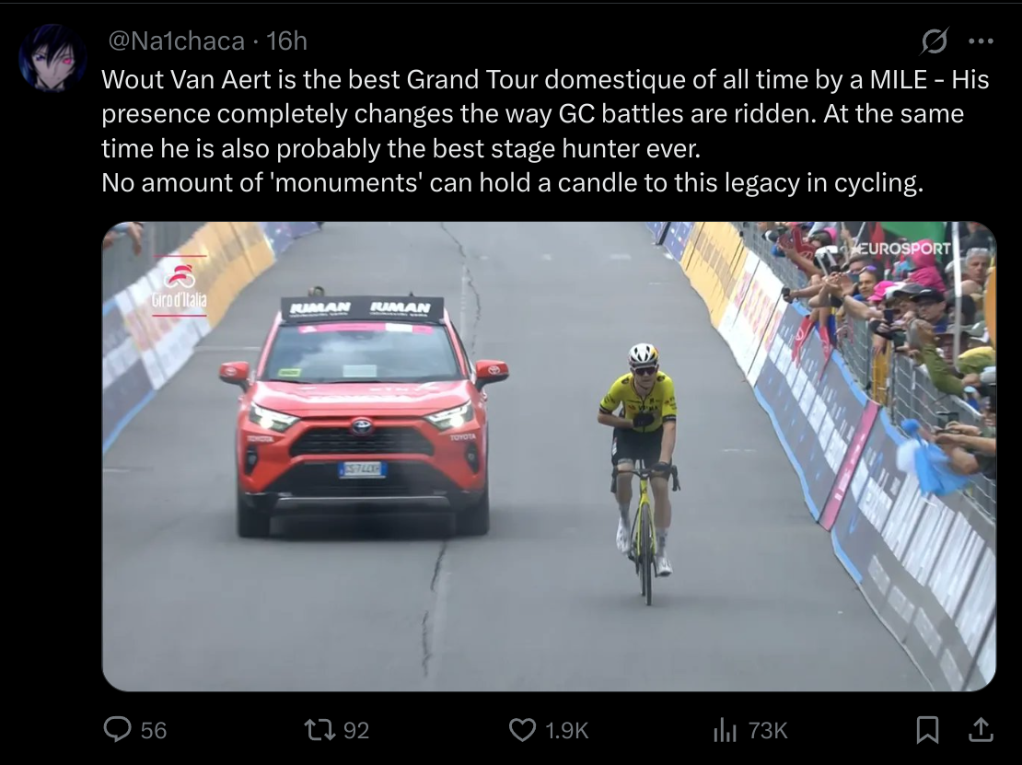This screenshot has height=765, width=1022.
Task: Click the 1.9K likes count
Action: coord(566,730)
